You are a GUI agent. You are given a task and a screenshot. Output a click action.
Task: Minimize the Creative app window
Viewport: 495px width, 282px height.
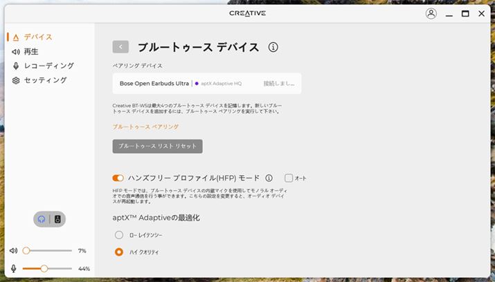click(x=449, y=14)
